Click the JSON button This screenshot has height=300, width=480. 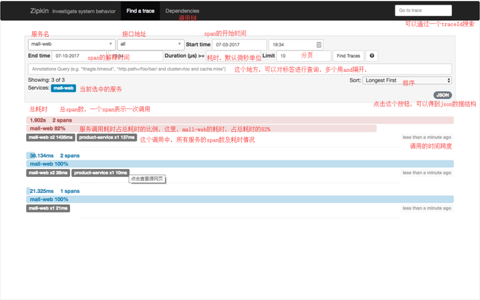(443, 95)
